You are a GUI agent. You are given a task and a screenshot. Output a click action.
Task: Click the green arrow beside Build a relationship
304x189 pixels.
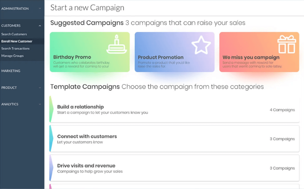[51, 109]
